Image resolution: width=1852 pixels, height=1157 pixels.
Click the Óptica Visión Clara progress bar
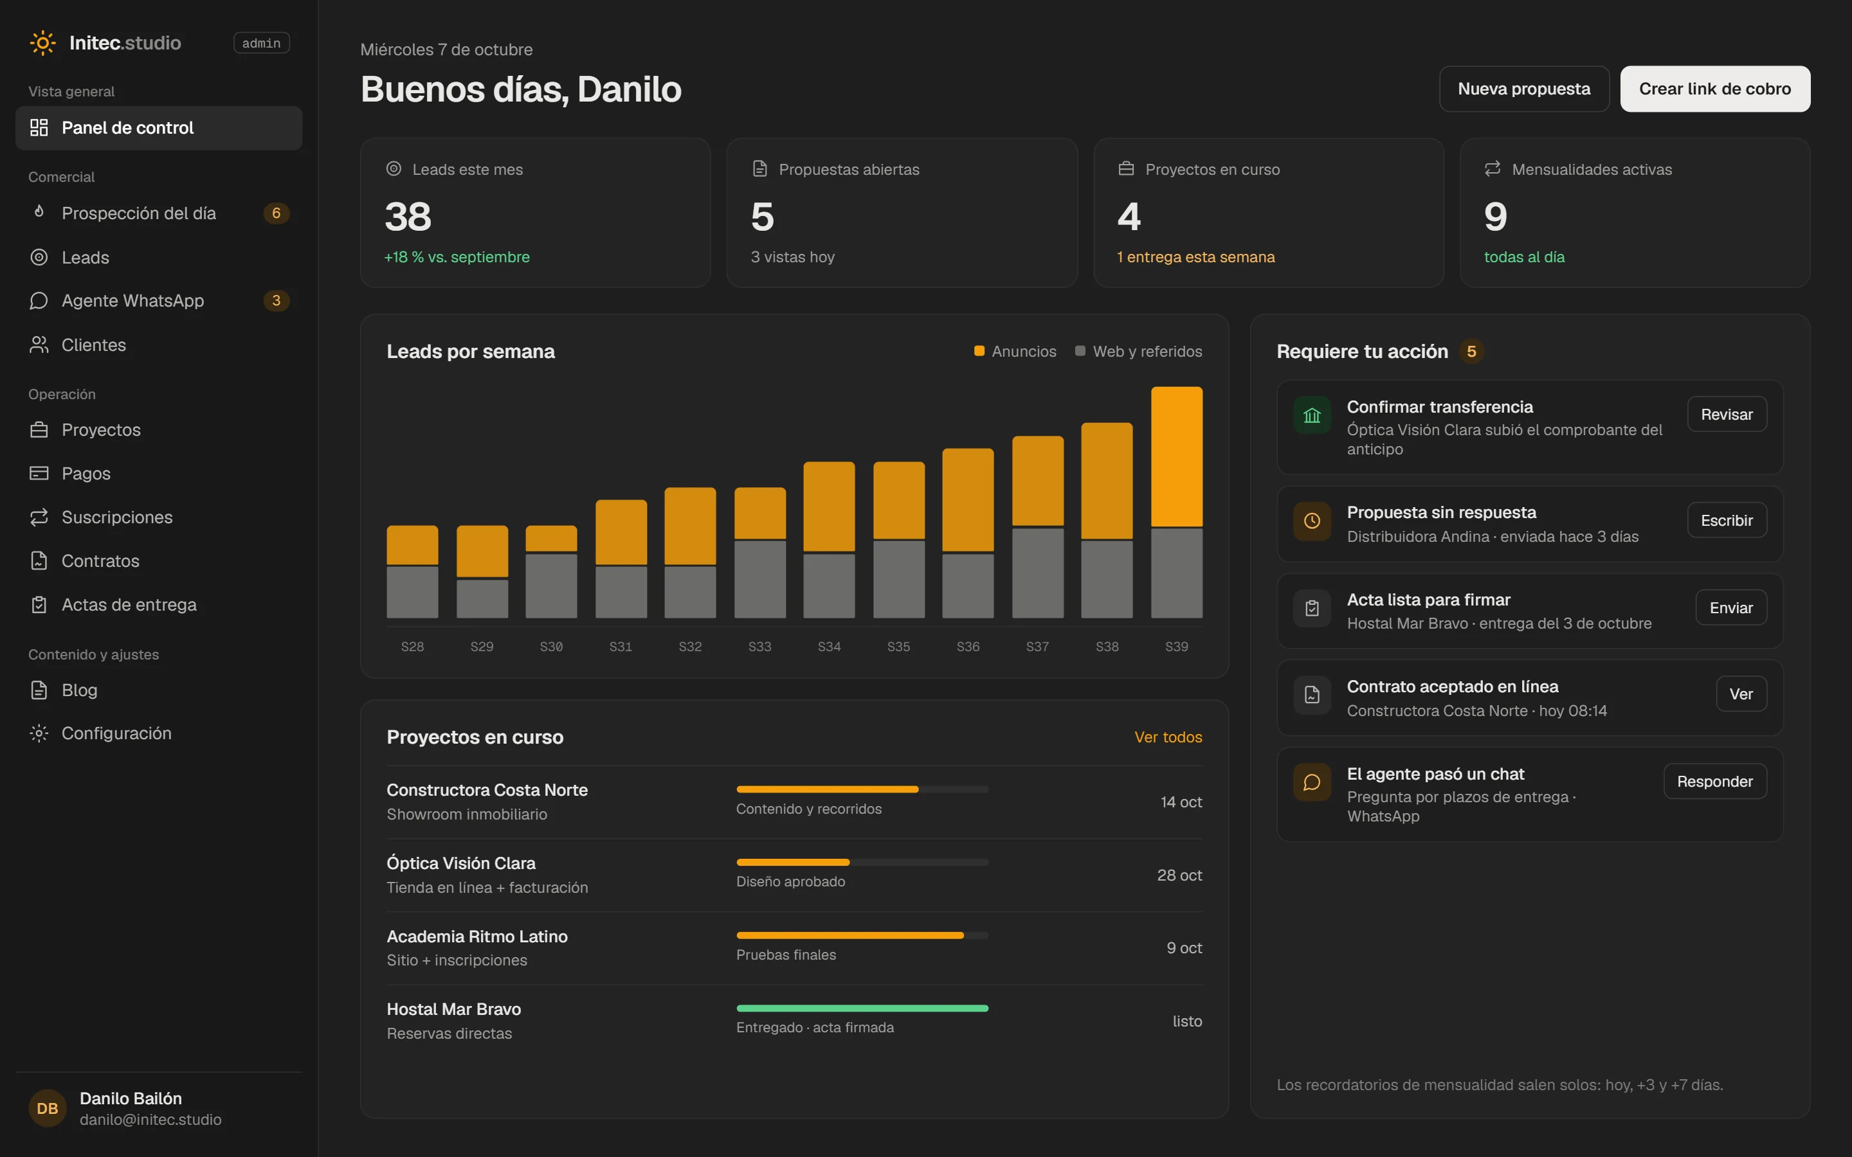(862, 863)
